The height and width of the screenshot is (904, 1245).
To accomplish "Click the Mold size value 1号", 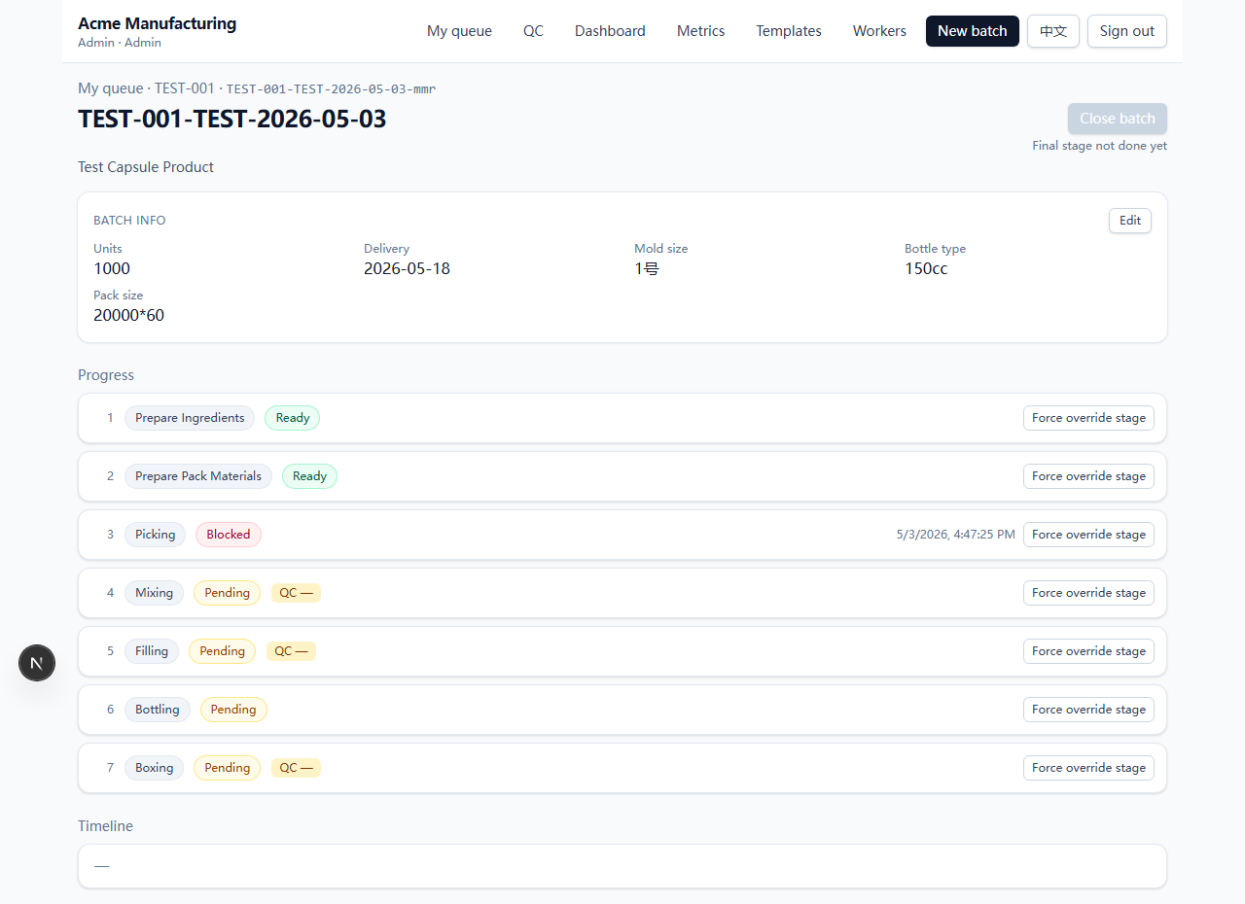I will point(647,269).
